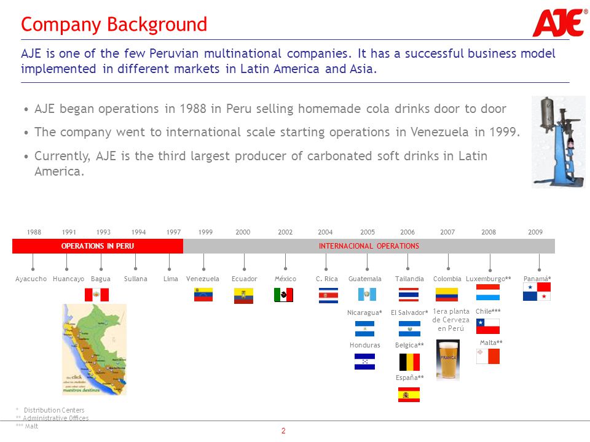
Task: Click the 2006 Tailandia timeline marker
Action: point(407,269)
